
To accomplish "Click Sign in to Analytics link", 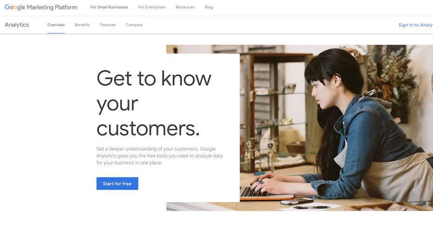I will pyautogui.click(x=416, y=25).
